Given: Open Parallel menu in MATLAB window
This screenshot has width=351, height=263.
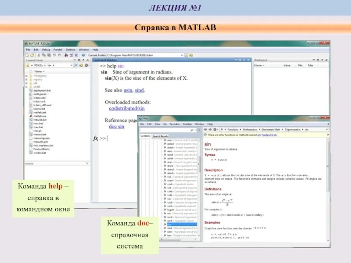Looking at the screenshot, I should (x=58, y=50).
